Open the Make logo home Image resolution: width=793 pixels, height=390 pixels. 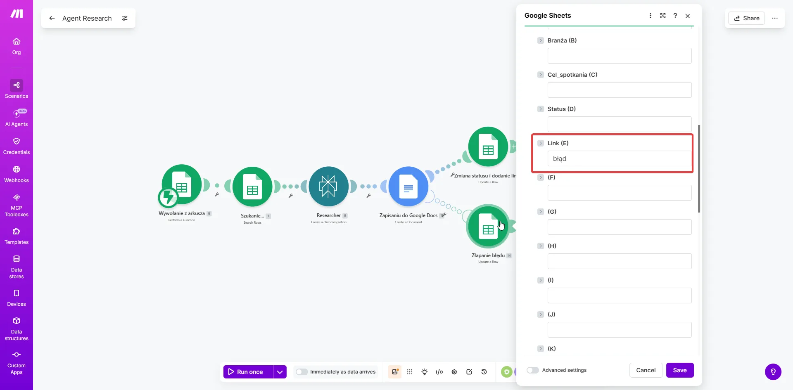[17, 14]
